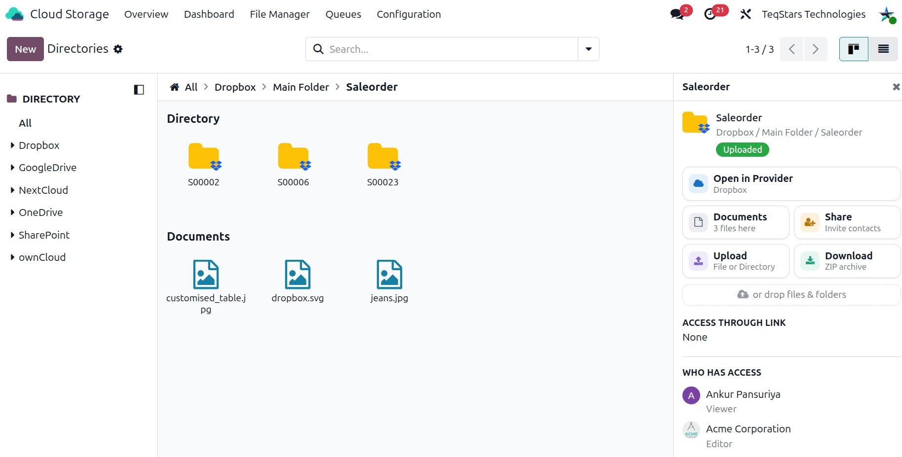This screenshot has height=457, width=902.
Task: Click Upload File or Directory button
Action: coord(736,261)
